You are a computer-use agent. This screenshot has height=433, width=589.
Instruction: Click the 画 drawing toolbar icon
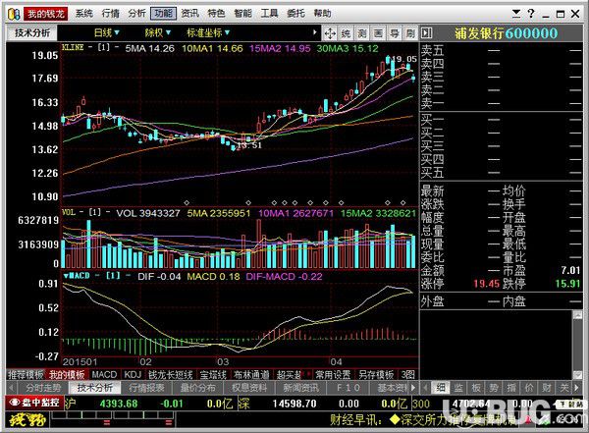point(378,33)
